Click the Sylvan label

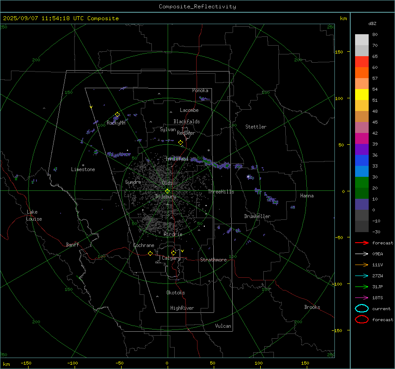(x=168, y=129)
